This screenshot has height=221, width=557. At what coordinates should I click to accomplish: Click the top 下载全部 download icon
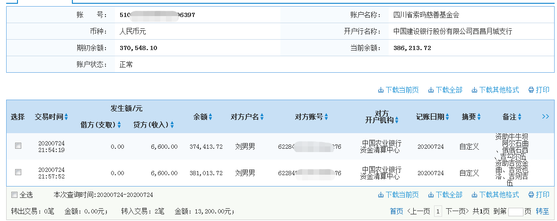coord(431,90)
